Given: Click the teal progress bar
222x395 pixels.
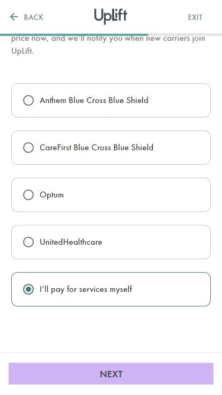Looking at the screenshot, I should 74,35.
